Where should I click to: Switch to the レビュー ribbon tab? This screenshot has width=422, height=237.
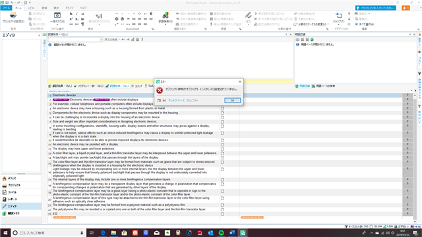pyautogui.click(x=31, y=8)
